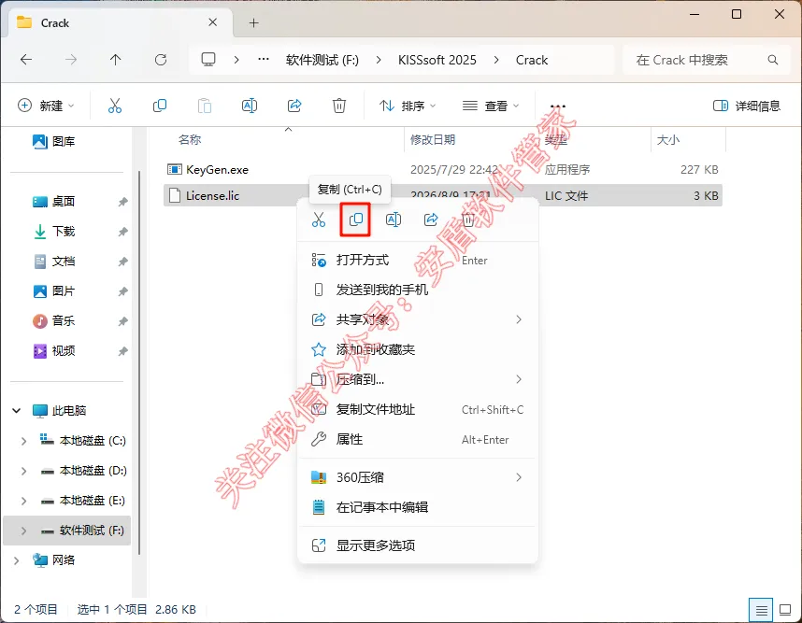Unpin 音乐 using its pin icon
The width and height of the screenshot is (802, 623).
pos(122,321)
